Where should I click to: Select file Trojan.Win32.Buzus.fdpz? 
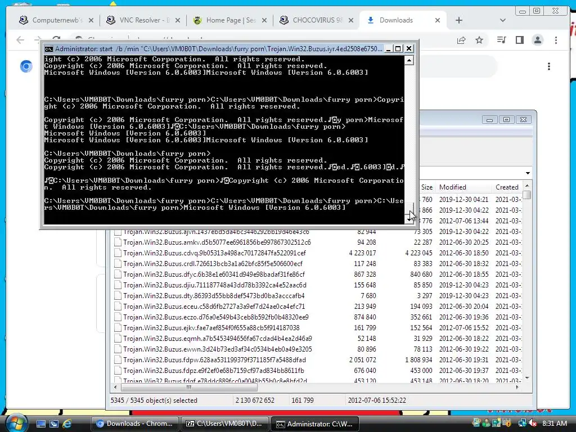click(x=214, y=370)
